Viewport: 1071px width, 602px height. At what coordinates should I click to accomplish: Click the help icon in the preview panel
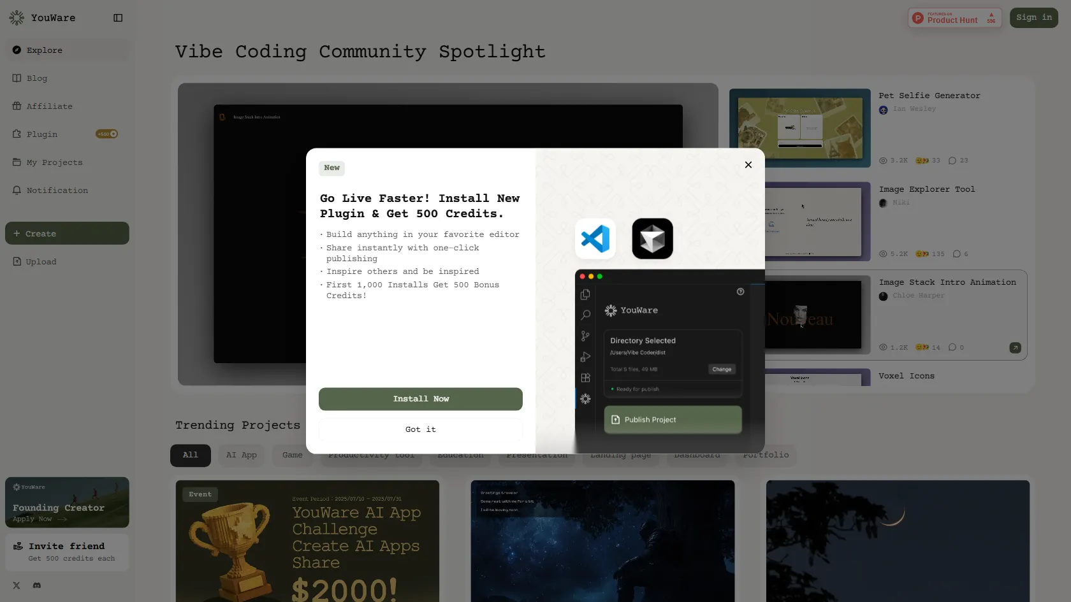pyautogui.click(x=740, y=292)
